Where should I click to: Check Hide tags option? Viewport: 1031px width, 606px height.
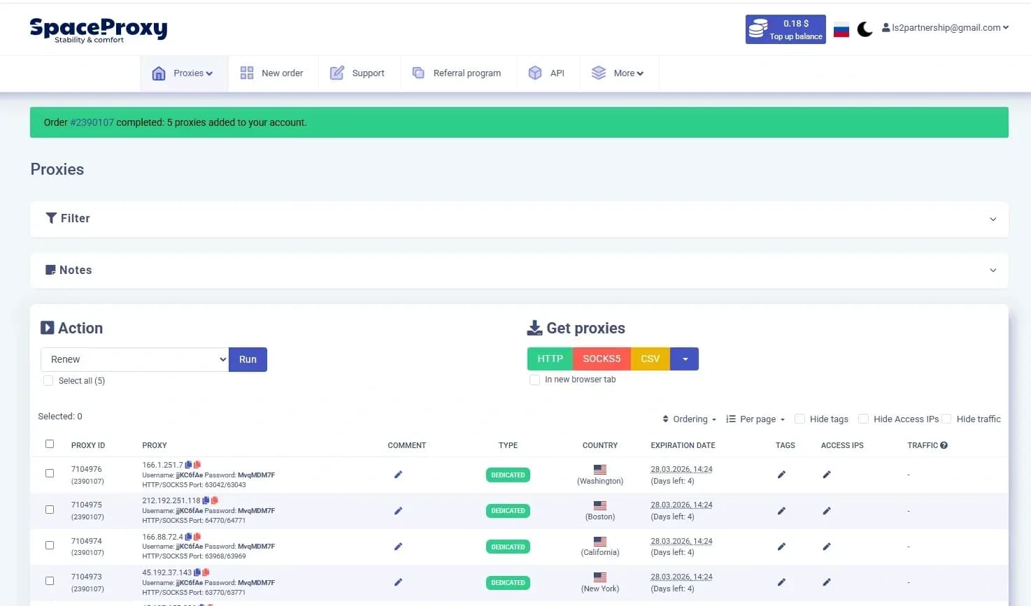[x=799, y=418]
